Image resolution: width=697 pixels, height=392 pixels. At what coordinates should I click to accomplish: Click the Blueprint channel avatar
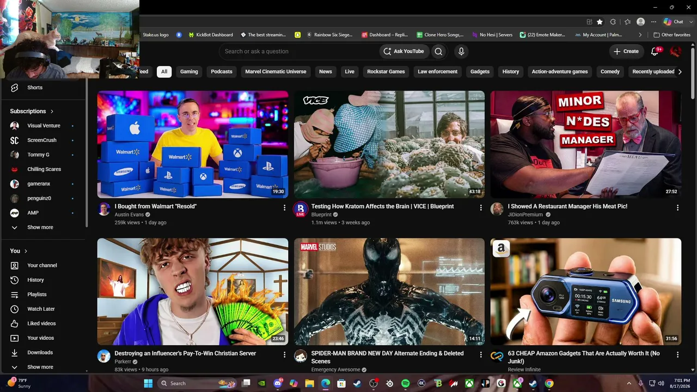[301, 210]
